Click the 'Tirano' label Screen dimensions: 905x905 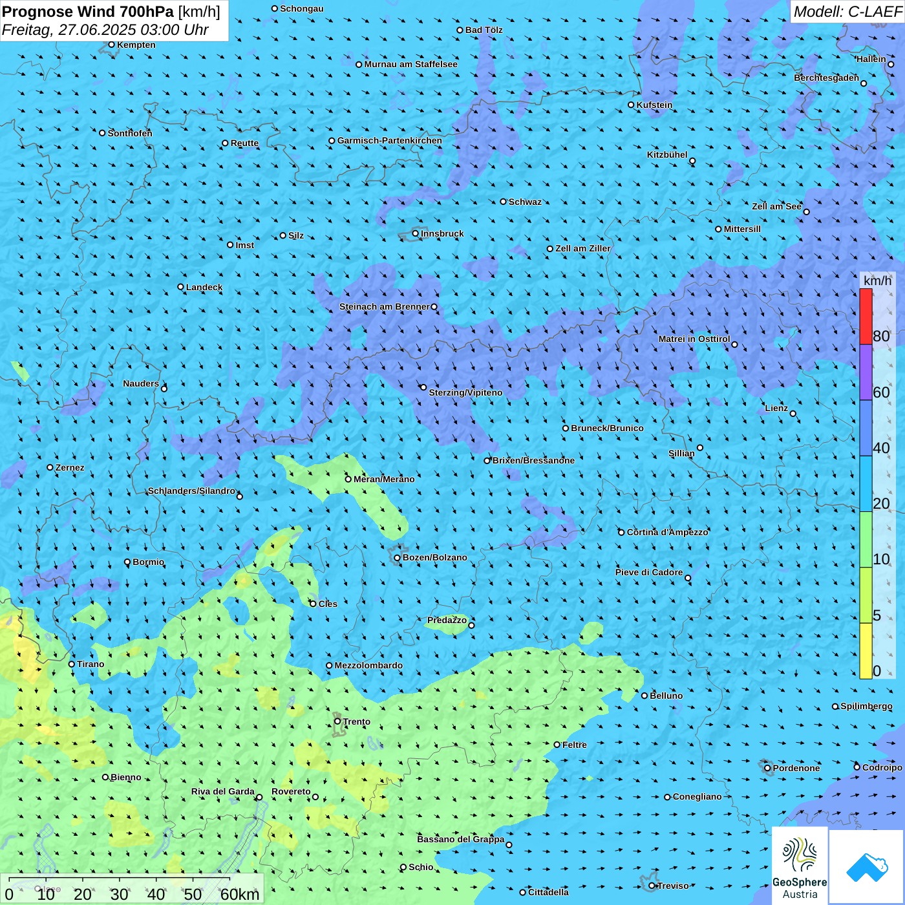(90, 664)
